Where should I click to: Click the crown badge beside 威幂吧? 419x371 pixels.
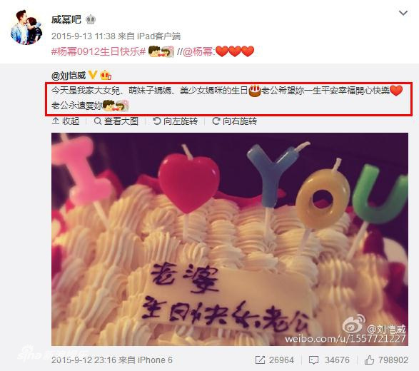pos(91,19)
